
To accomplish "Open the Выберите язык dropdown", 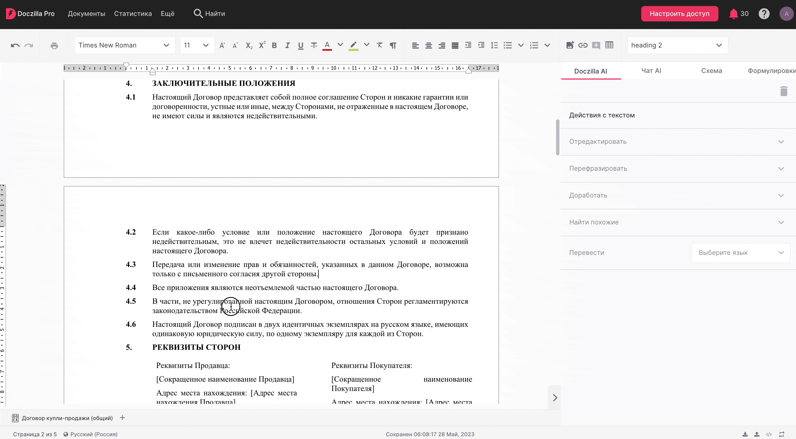I will pos(740,253).
